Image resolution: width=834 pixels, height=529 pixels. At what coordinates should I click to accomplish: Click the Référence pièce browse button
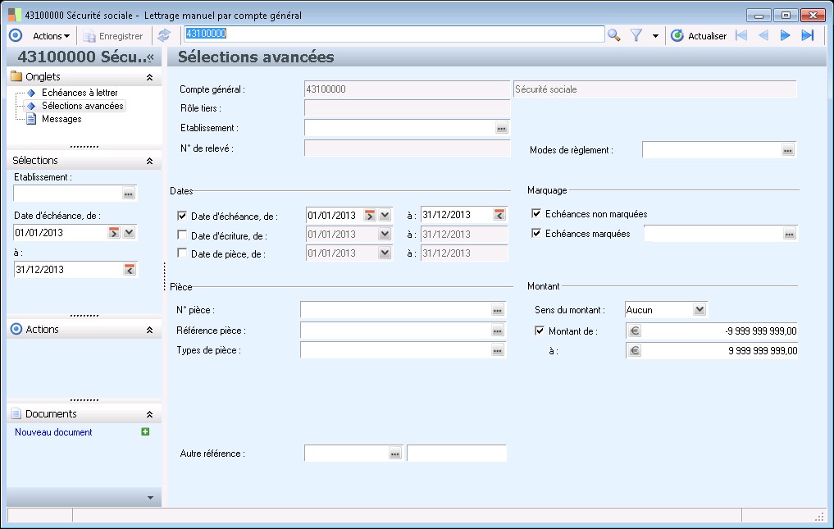pyautogui.click(x=497, y=331)
